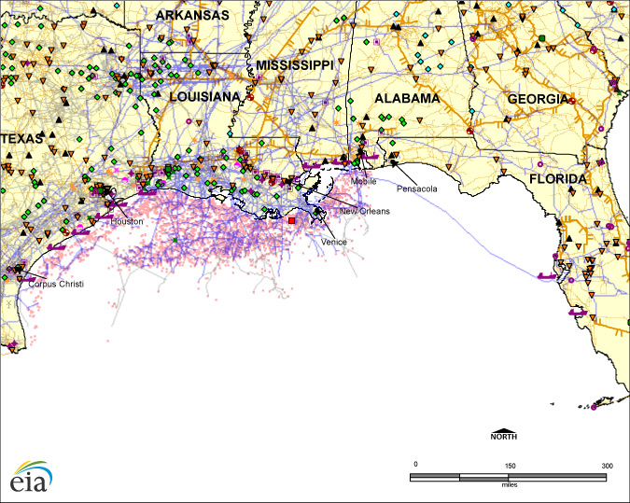Click the EIA logo
630x503 pixels.
pyautogui.click(x=32, y=477)
